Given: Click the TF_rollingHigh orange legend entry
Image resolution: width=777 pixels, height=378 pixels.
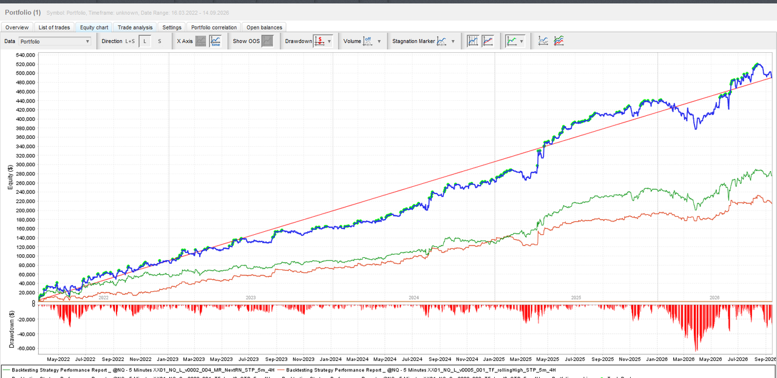Looking at the screenshot, I should click(x=416, y=370).
